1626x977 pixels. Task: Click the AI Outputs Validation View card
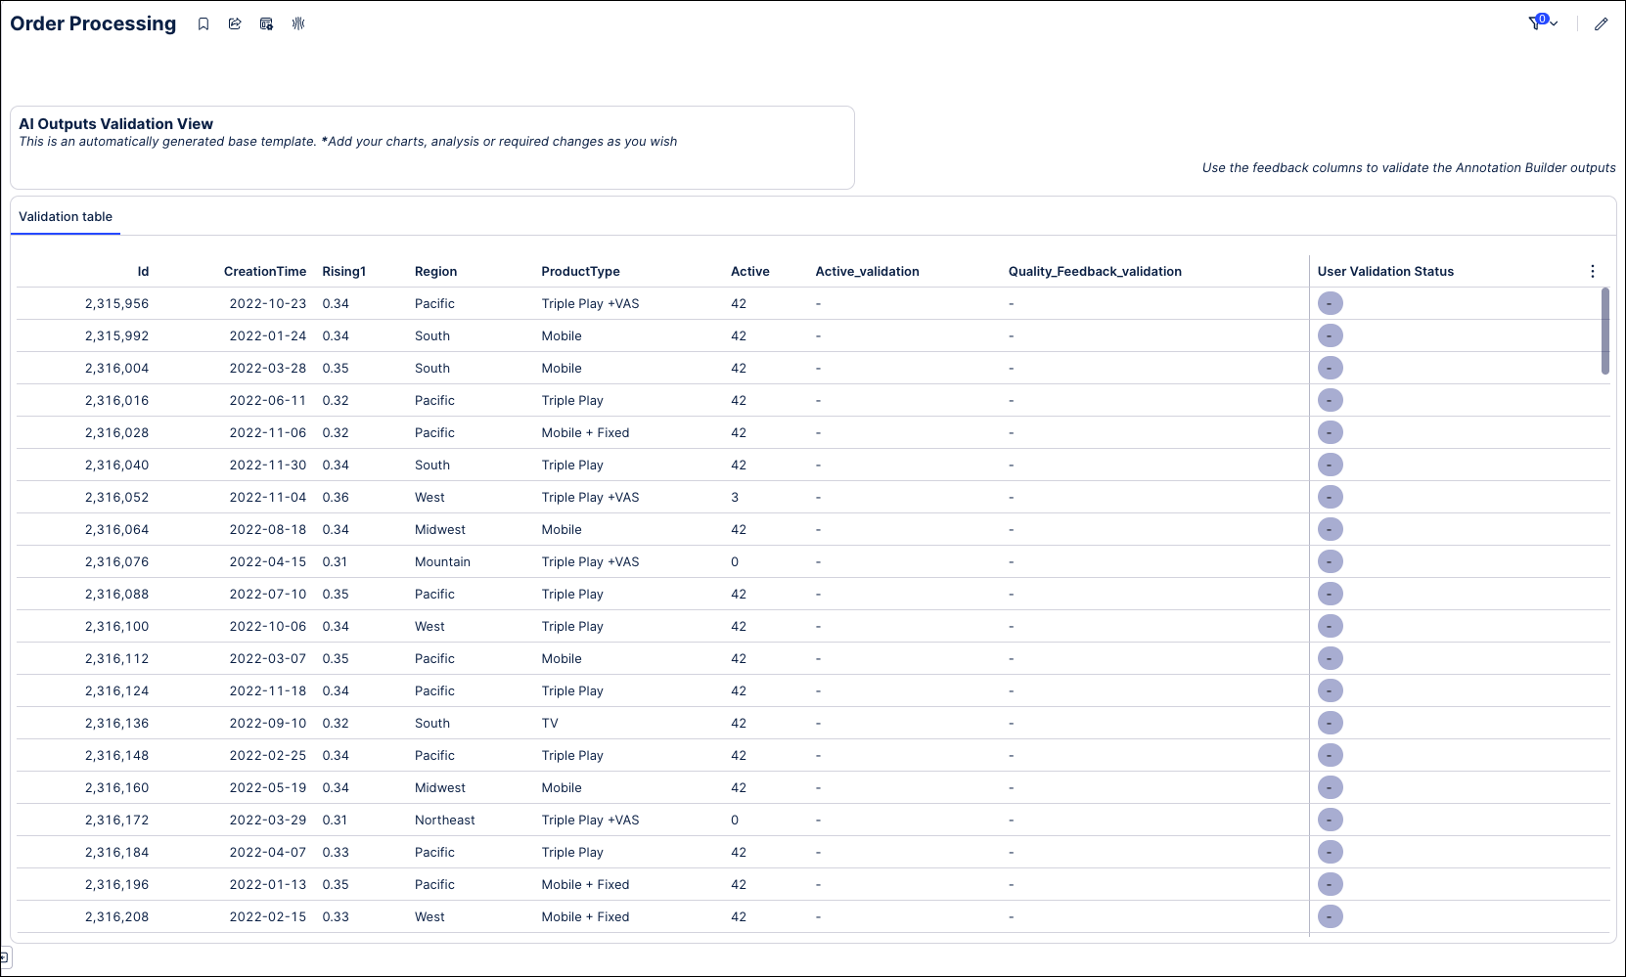click(x=431, y=147)
